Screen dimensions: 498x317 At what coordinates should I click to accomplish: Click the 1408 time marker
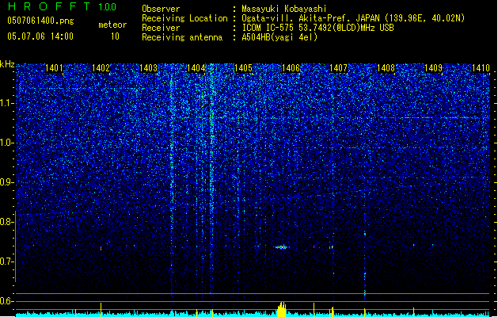click(386, 68)
